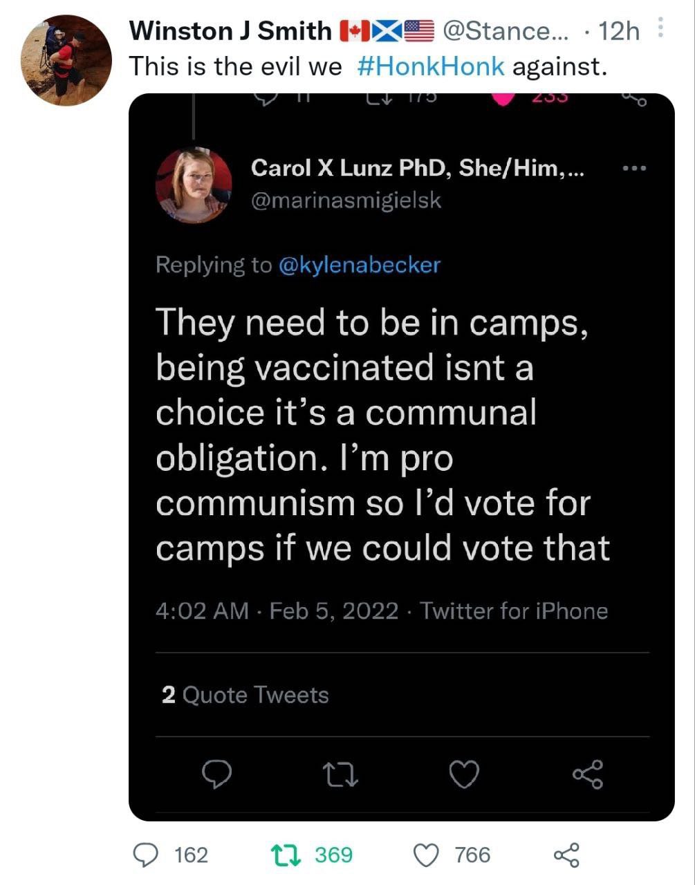Click the green retweet icon with 369
This screenshot has width=695, height=885.
point(285,855)
